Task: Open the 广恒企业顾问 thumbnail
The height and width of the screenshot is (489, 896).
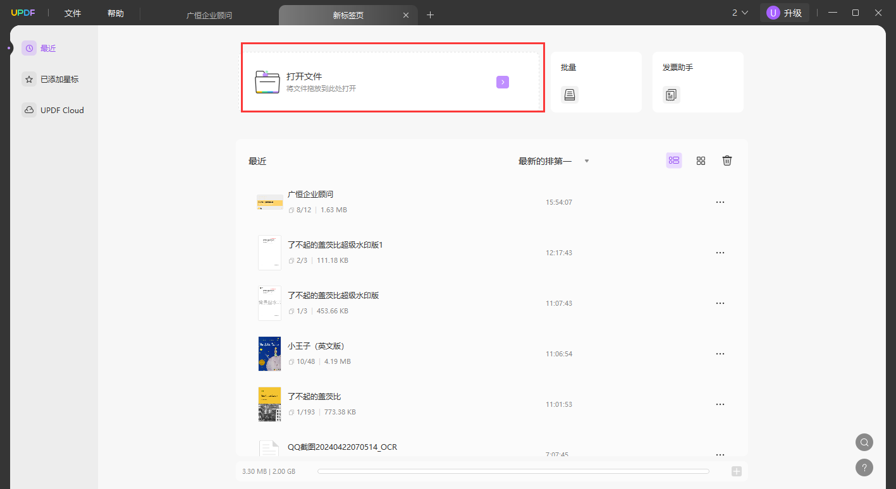Action: click(x=270, y=202)
